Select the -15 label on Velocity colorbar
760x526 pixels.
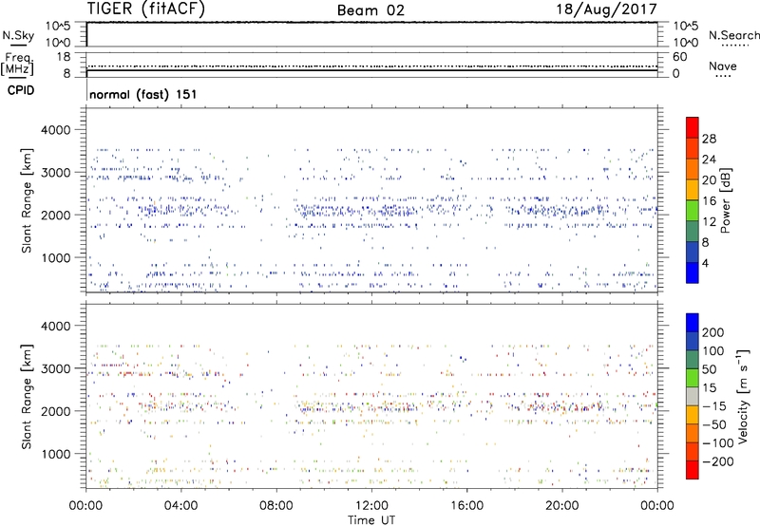pos(714,406)
